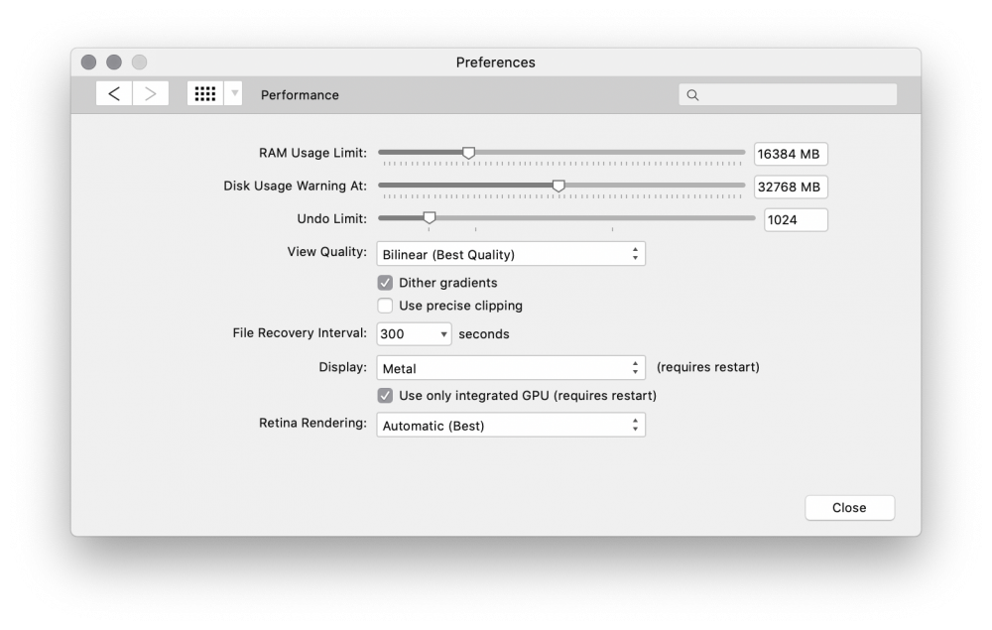
Task: Open the Show All preferences grid icon
Action: pyautogui.click(x=205, y=92)
